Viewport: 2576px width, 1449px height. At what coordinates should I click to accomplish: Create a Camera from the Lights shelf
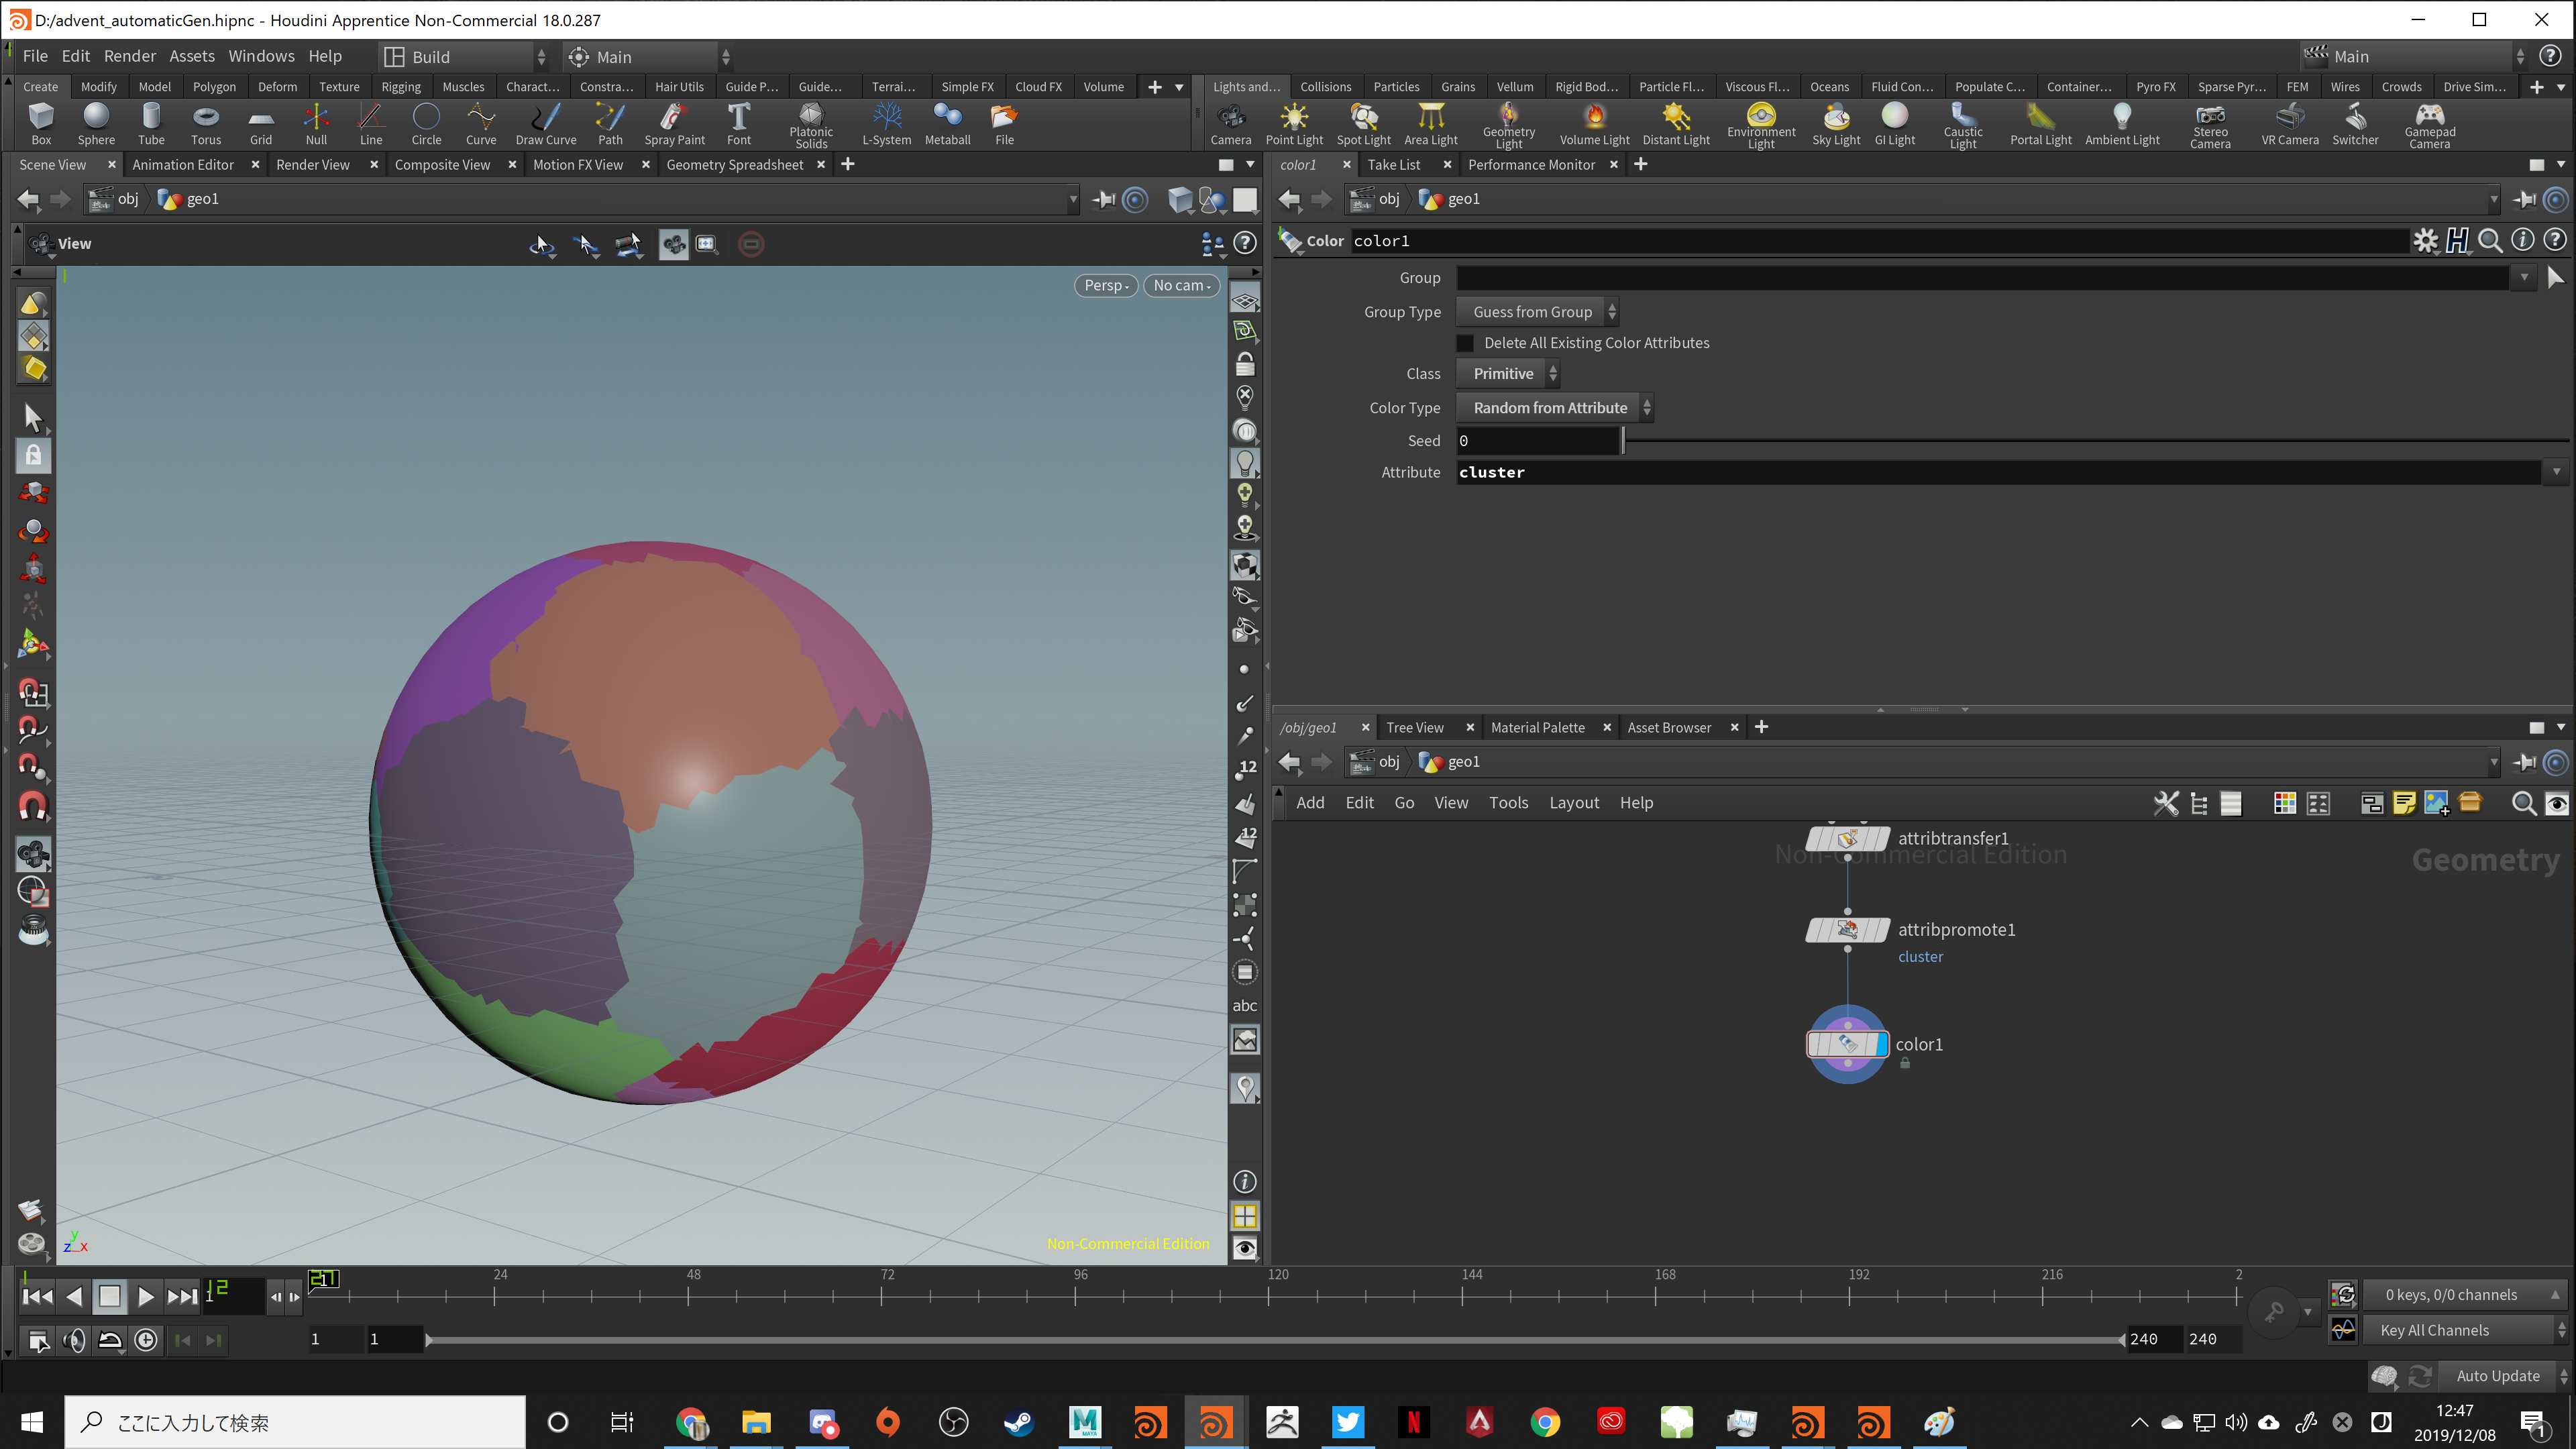[x=1231, y=122]
